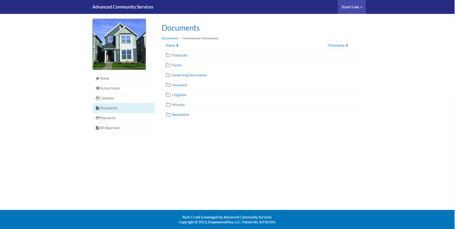Viewport: 455px width, 229px height.
Task: Click the Insurance folder icon
Action: click(168, 85)
